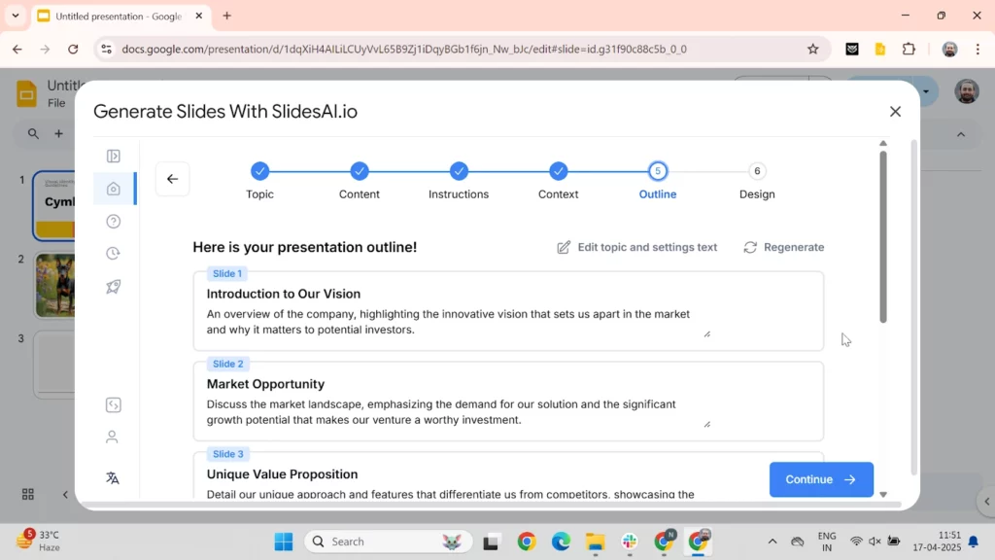This screenshot has height=560, width=995.
Task: Open the home icon in the SlidesAI sidebar
Action: pyautogui.click(x=114, y=189)
